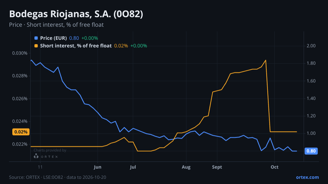Click the blue Price (EUR) legend swatch

36,38
